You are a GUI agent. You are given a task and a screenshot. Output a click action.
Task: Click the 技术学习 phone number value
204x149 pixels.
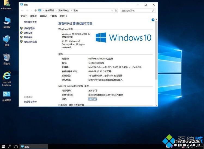(x=93, y=91)
